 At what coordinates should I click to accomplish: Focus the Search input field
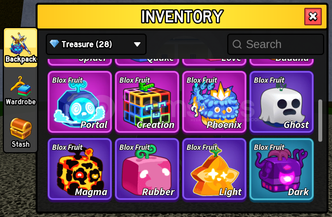click(x=275, y=44)
